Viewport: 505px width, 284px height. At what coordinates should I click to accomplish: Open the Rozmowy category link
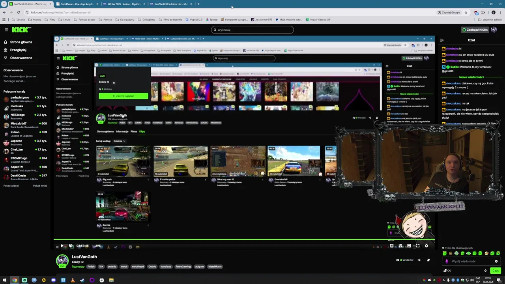coord(78,267)
